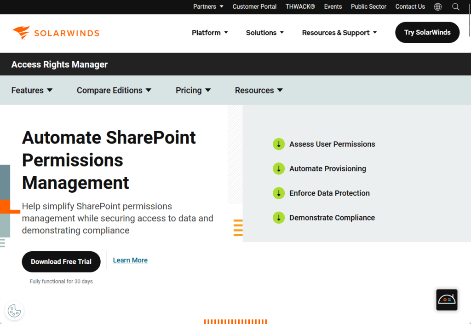Open the Public Sector page

[x=368, y=6]
